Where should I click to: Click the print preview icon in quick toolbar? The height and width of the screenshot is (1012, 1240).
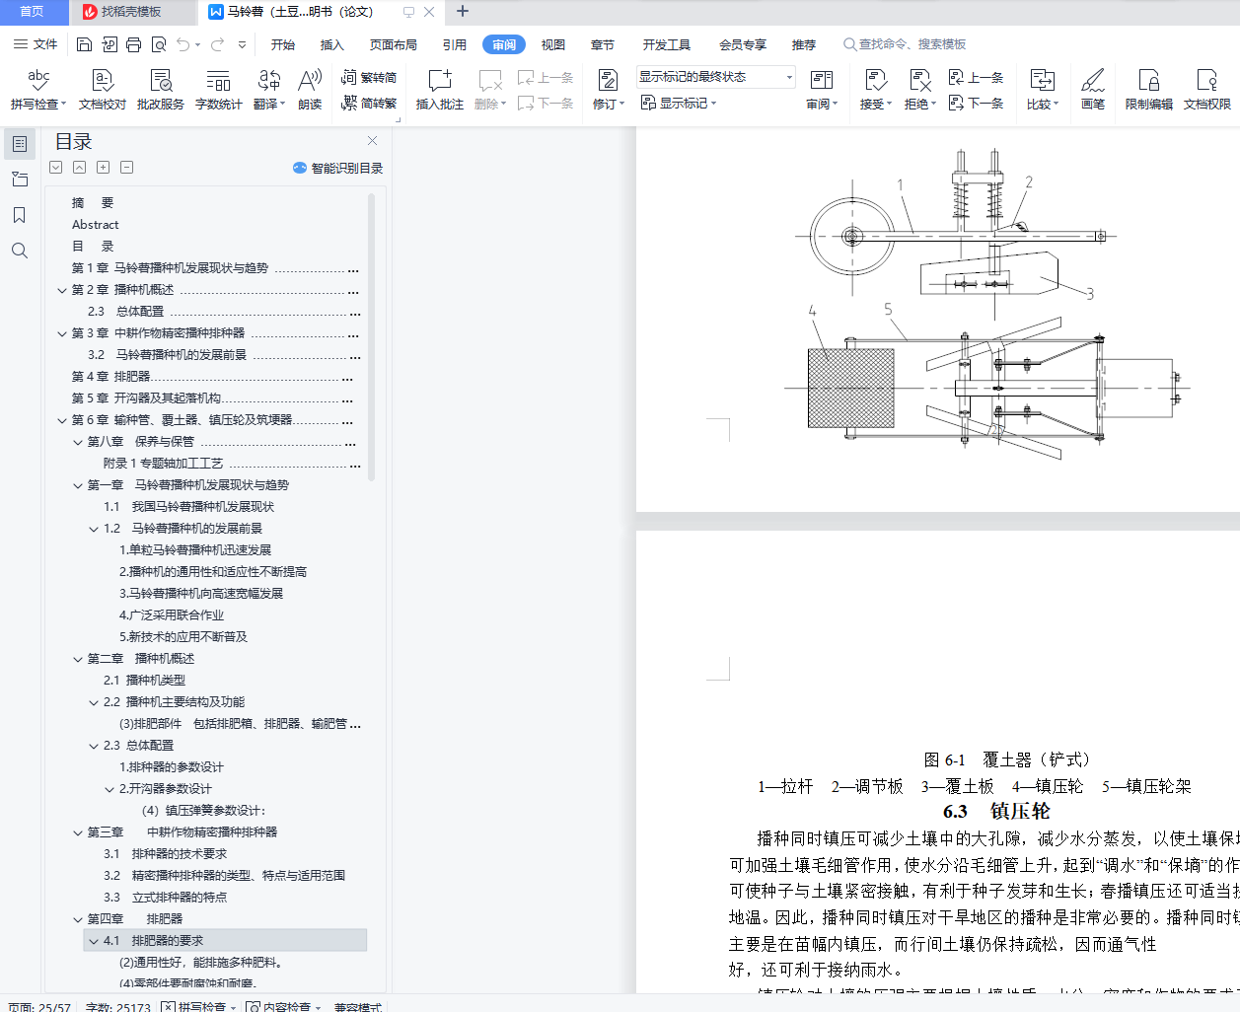click(158, 44)
